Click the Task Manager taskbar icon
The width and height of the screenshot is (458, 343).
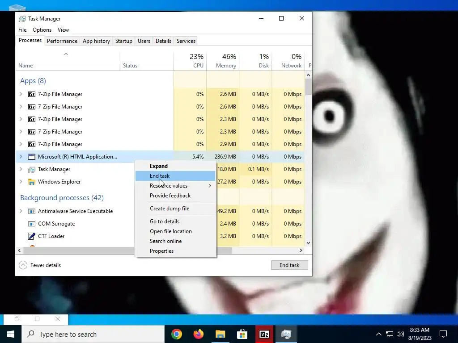tap(286, 334)
